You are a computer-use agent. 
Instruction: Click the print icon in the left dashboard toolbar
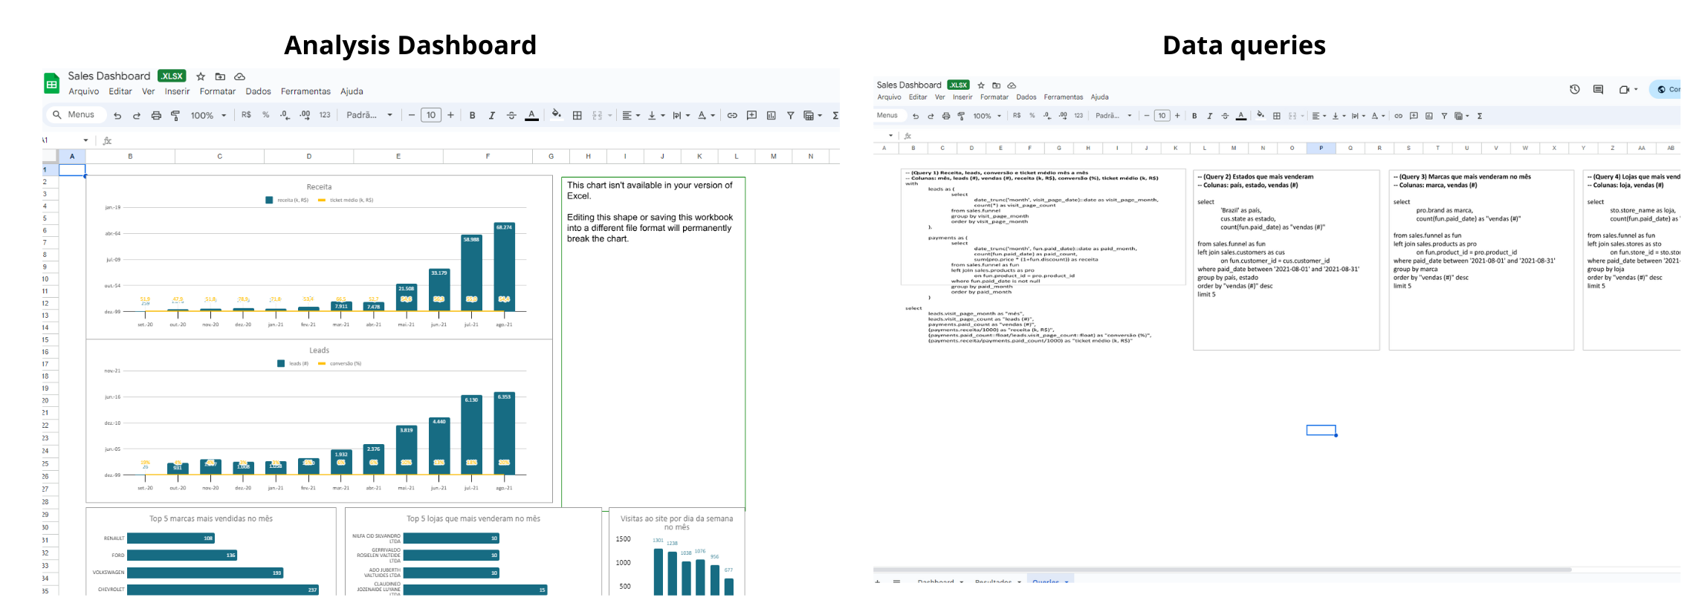[x=156, y=115]
